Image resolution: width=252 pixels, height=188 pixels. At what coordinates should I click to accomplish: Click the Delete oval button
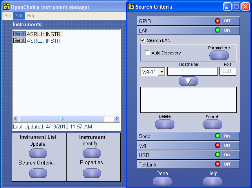165,125
